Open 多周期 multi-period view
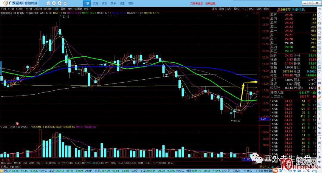 pos(78,9)
